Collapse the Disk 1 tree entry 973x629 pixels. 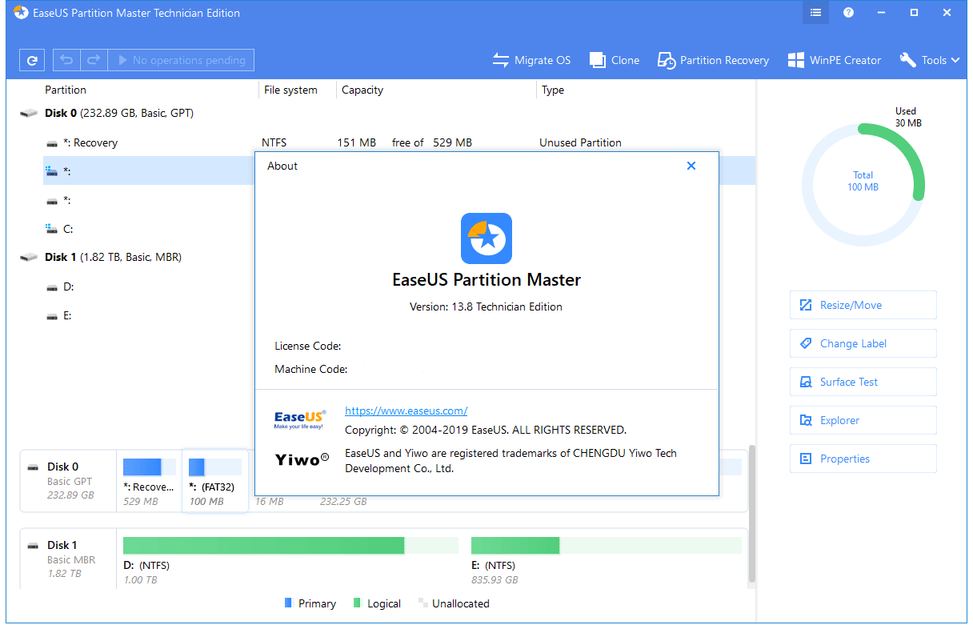[29, 257]
